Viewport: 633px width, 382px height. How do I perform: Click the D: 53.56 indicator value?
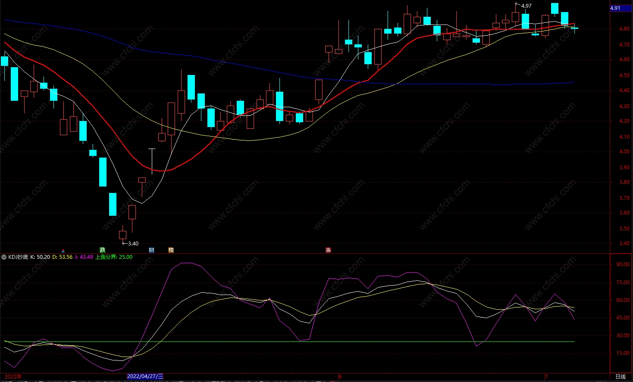pyautogui.click(x=62, y=257)
